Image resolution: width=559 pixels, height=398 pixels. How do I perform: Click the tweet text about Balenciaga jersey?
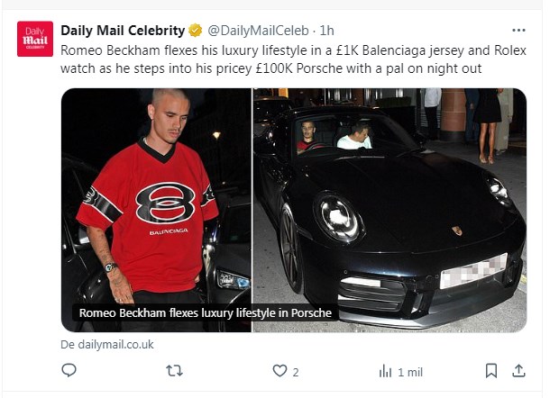[x=293, y=59]
